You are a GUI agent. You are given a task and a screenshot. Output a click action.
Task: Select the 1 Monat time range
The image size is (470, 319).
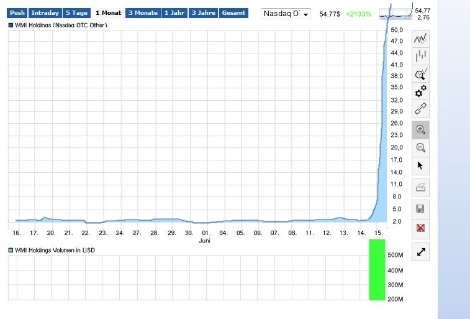tap(108, 13)
